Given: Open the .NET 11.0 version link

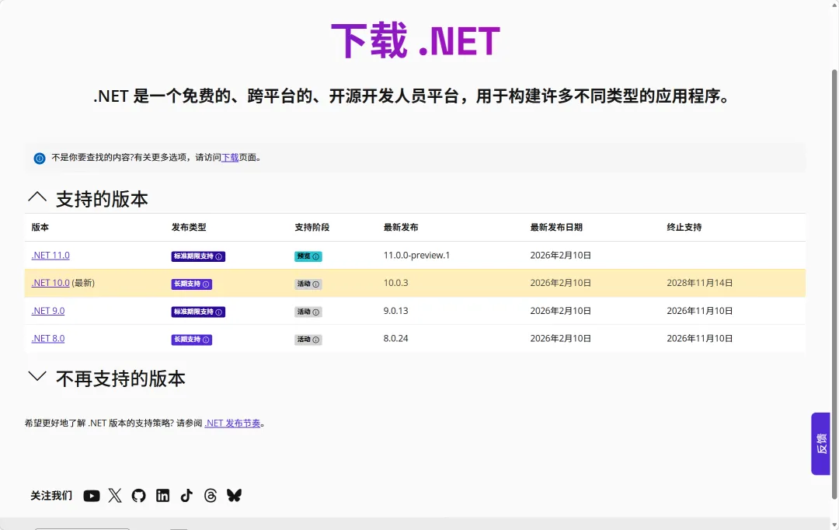Looking at the screenshot, I should (50, 256).
